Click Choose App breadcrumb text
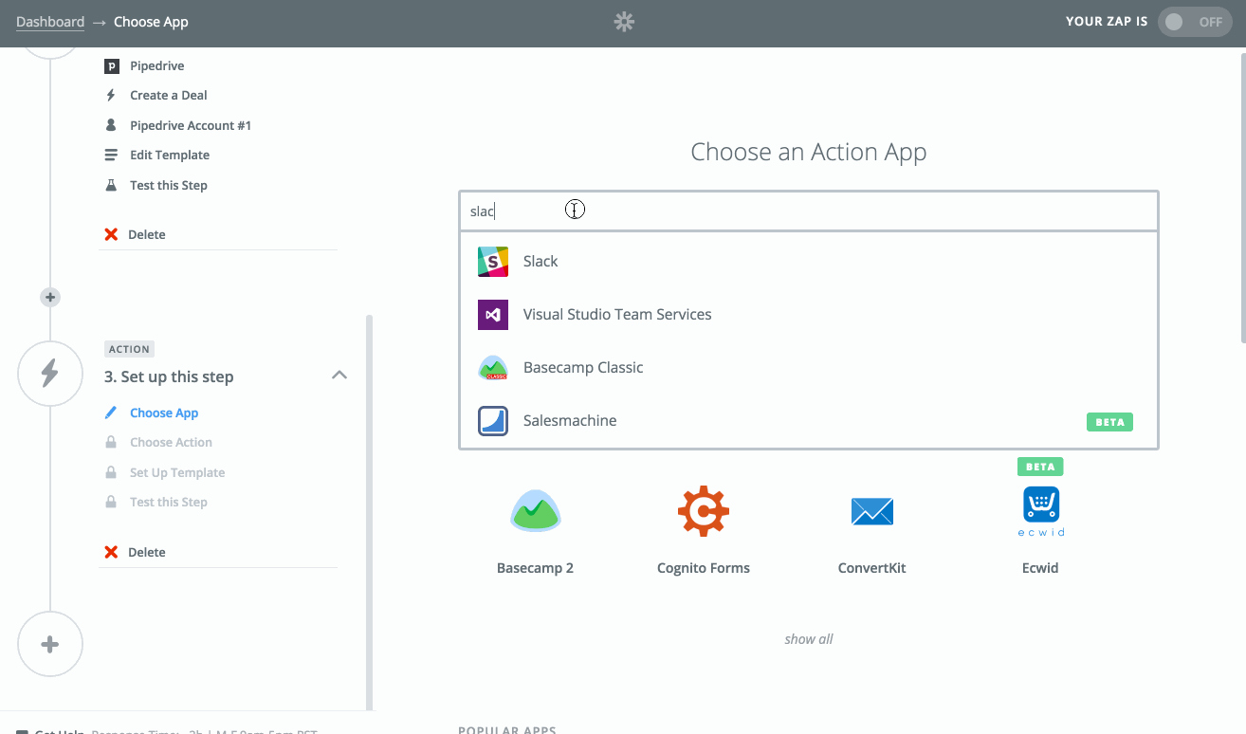Image resolution: width=1246 pixels, height=734 pixels. tap(151, 22)
